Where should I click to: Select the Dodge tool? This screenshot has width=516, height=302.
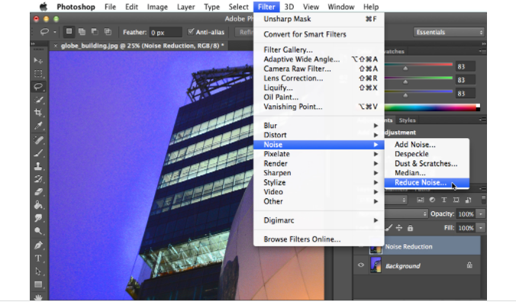point(38,231)
